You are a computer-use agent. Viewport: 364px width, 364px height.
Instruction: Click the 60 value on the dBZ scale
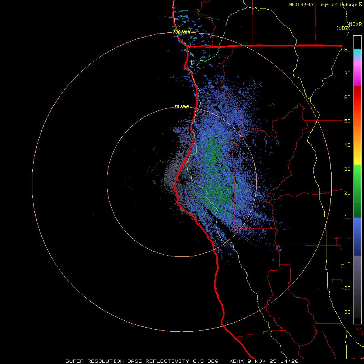click(x=347, y=97)
